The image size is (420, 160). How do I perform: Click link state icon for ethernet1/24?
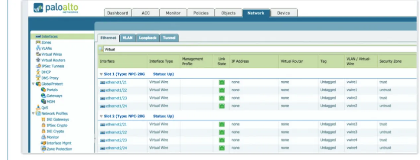[x=222, y=106]
